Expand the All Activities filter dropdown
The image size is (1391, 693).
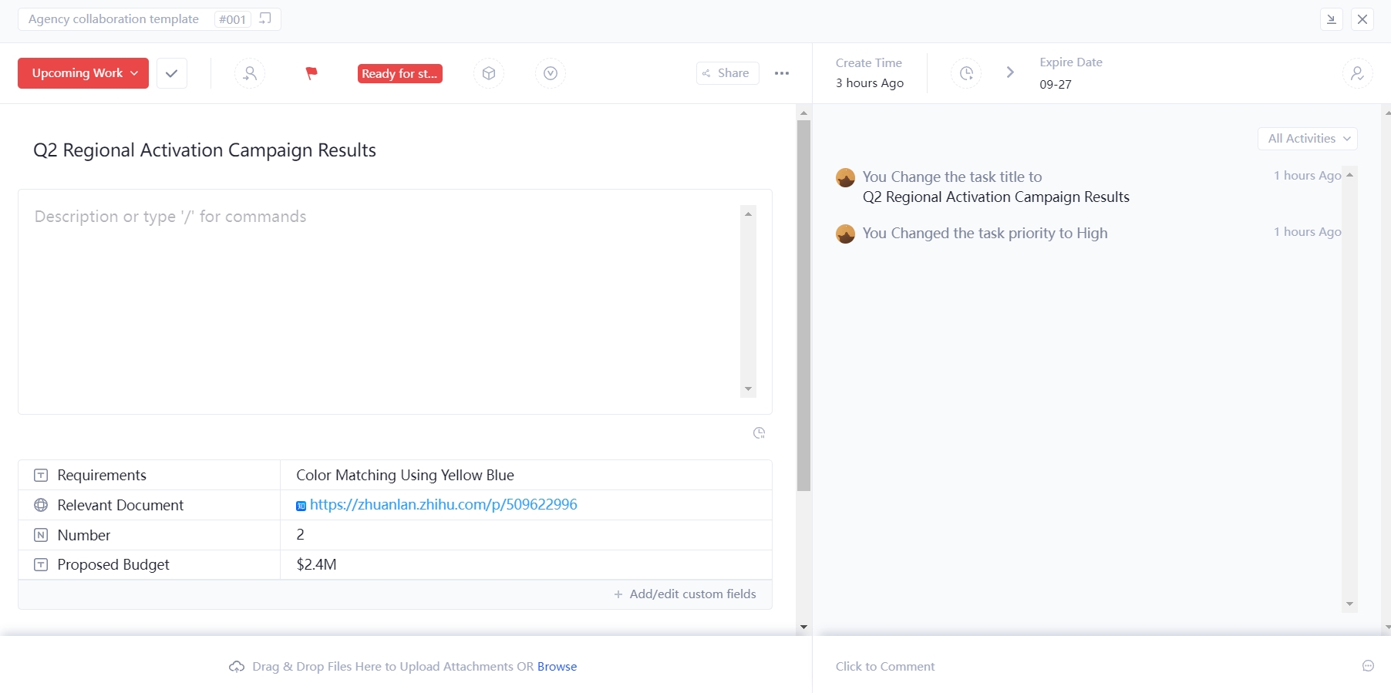click(1308, 139)
